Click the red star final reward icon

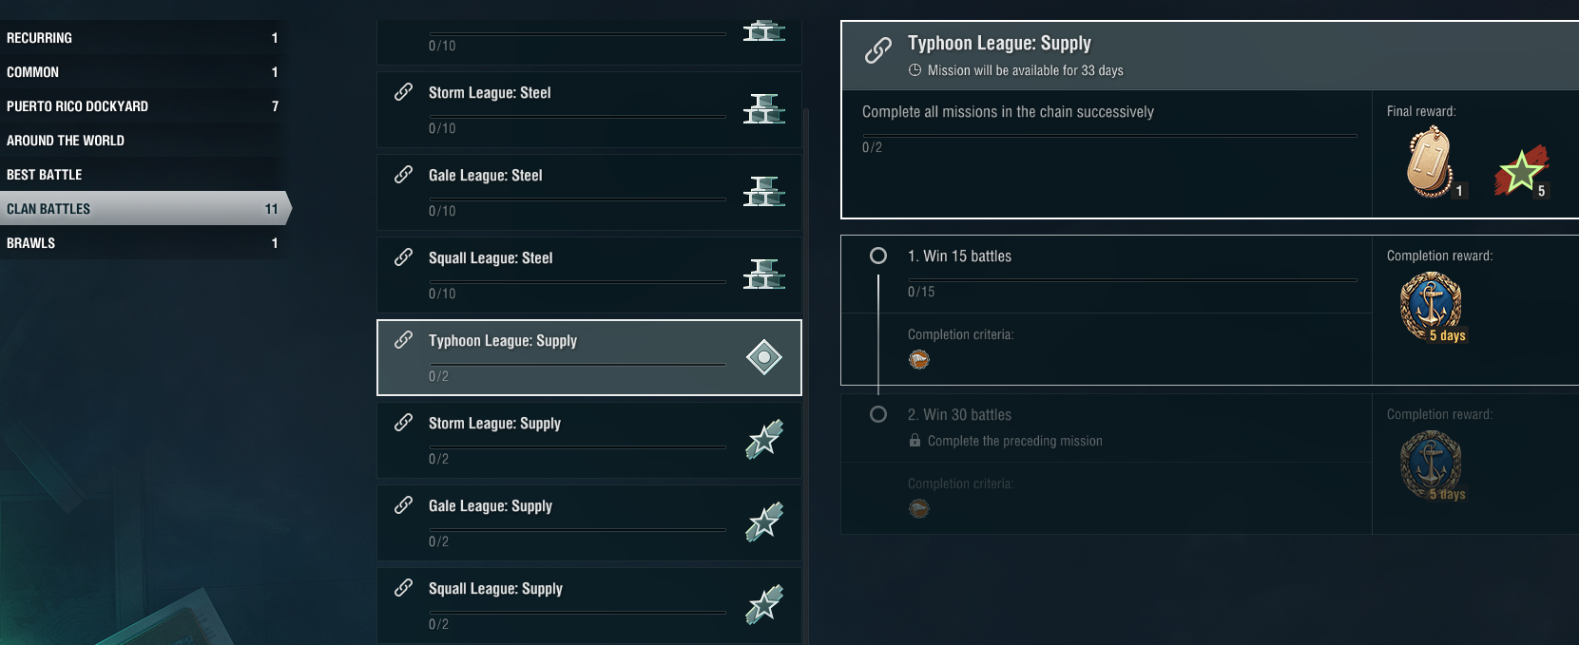[1521, 171]
